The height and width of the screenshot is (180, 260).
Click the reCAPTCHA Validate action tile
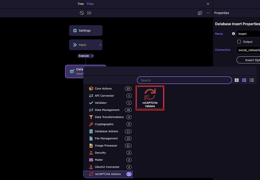(150, 98)
